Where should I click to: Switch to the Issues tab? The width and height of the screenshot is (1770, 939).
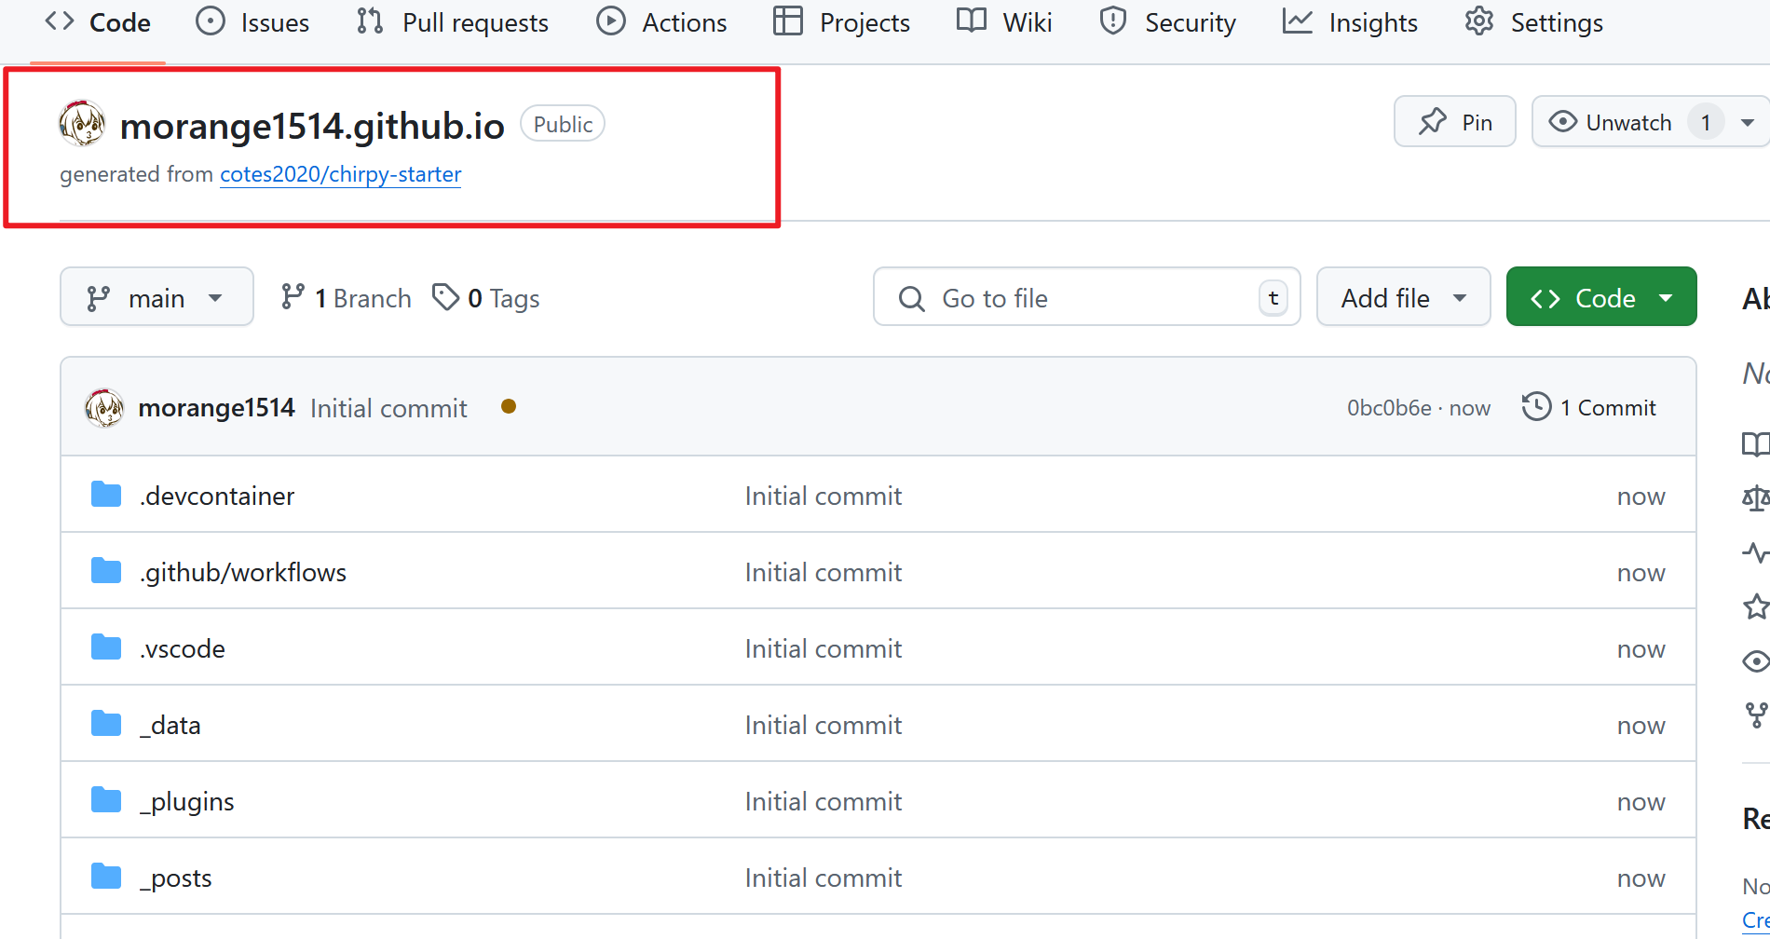pos(252,22)
